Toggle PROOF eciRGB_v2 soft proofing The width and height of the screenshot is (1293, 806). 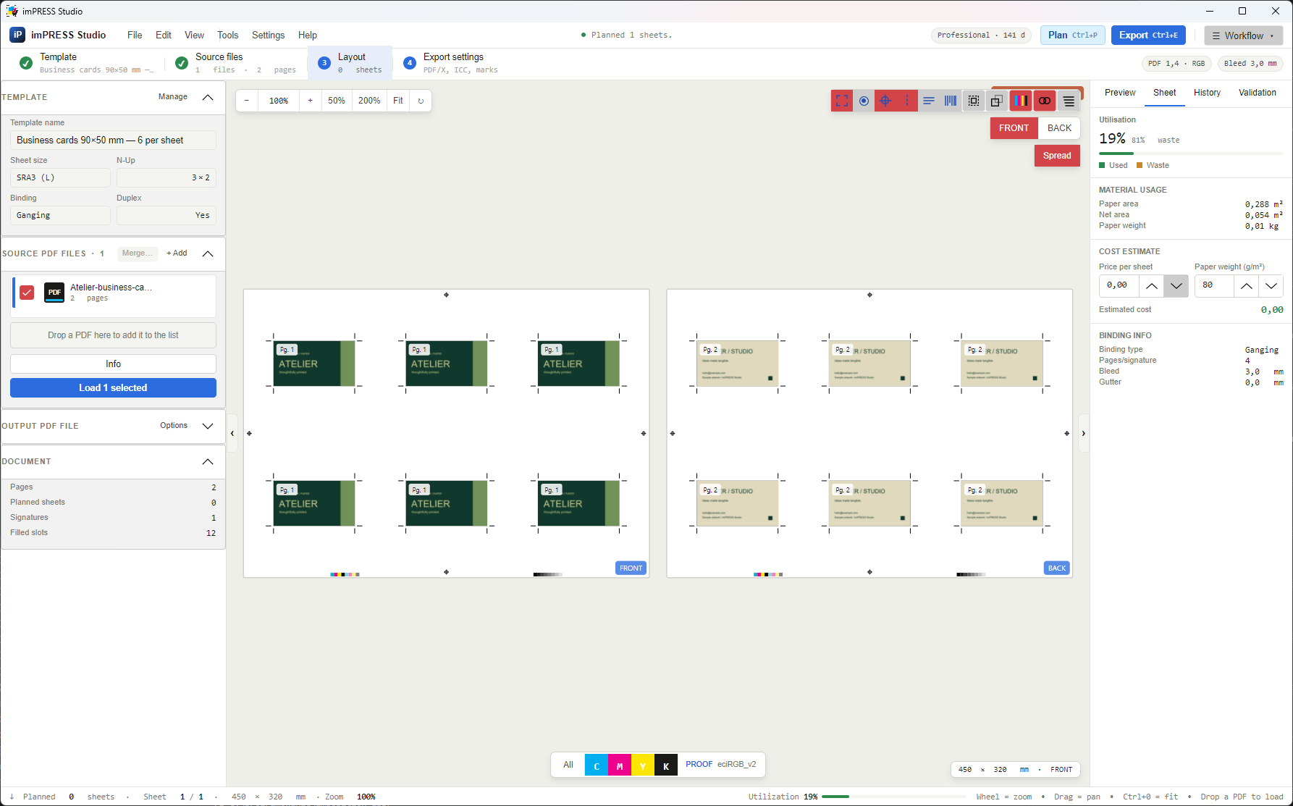pos(721,765)
